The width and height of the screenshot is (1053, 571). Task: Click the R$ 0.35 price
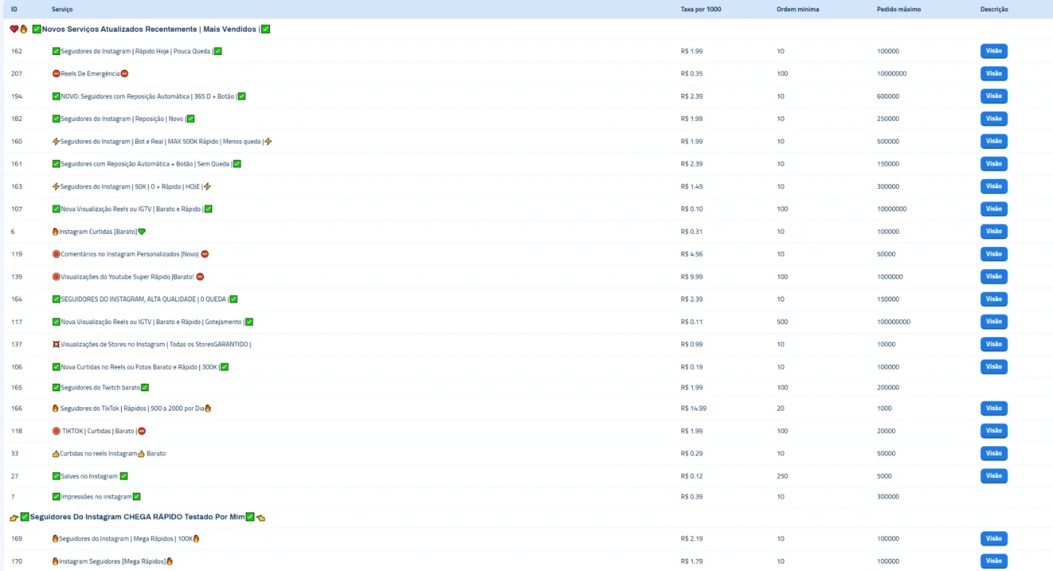692,74
